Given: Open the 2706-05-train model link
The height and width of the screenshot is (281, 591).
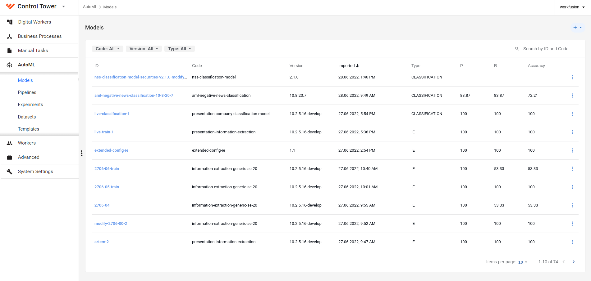Looking at the screenshot, I should (x=107, y=187).
